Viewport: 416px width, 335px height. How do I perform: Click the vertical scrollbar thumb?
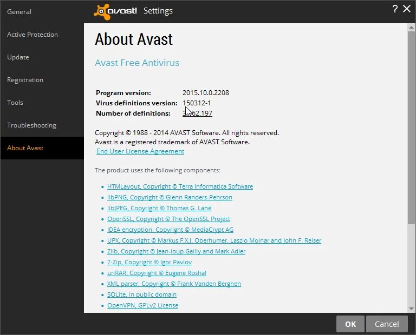[411, 128]
